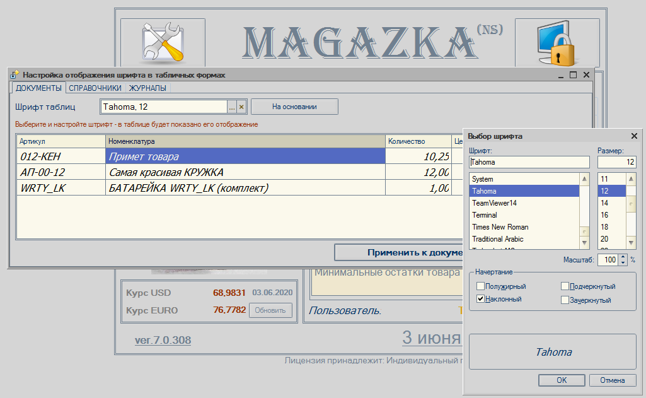The height and width of the screenshot is (398, 646).
Task: Select the АП-00-12 article cell
Action: pos(61,172)
